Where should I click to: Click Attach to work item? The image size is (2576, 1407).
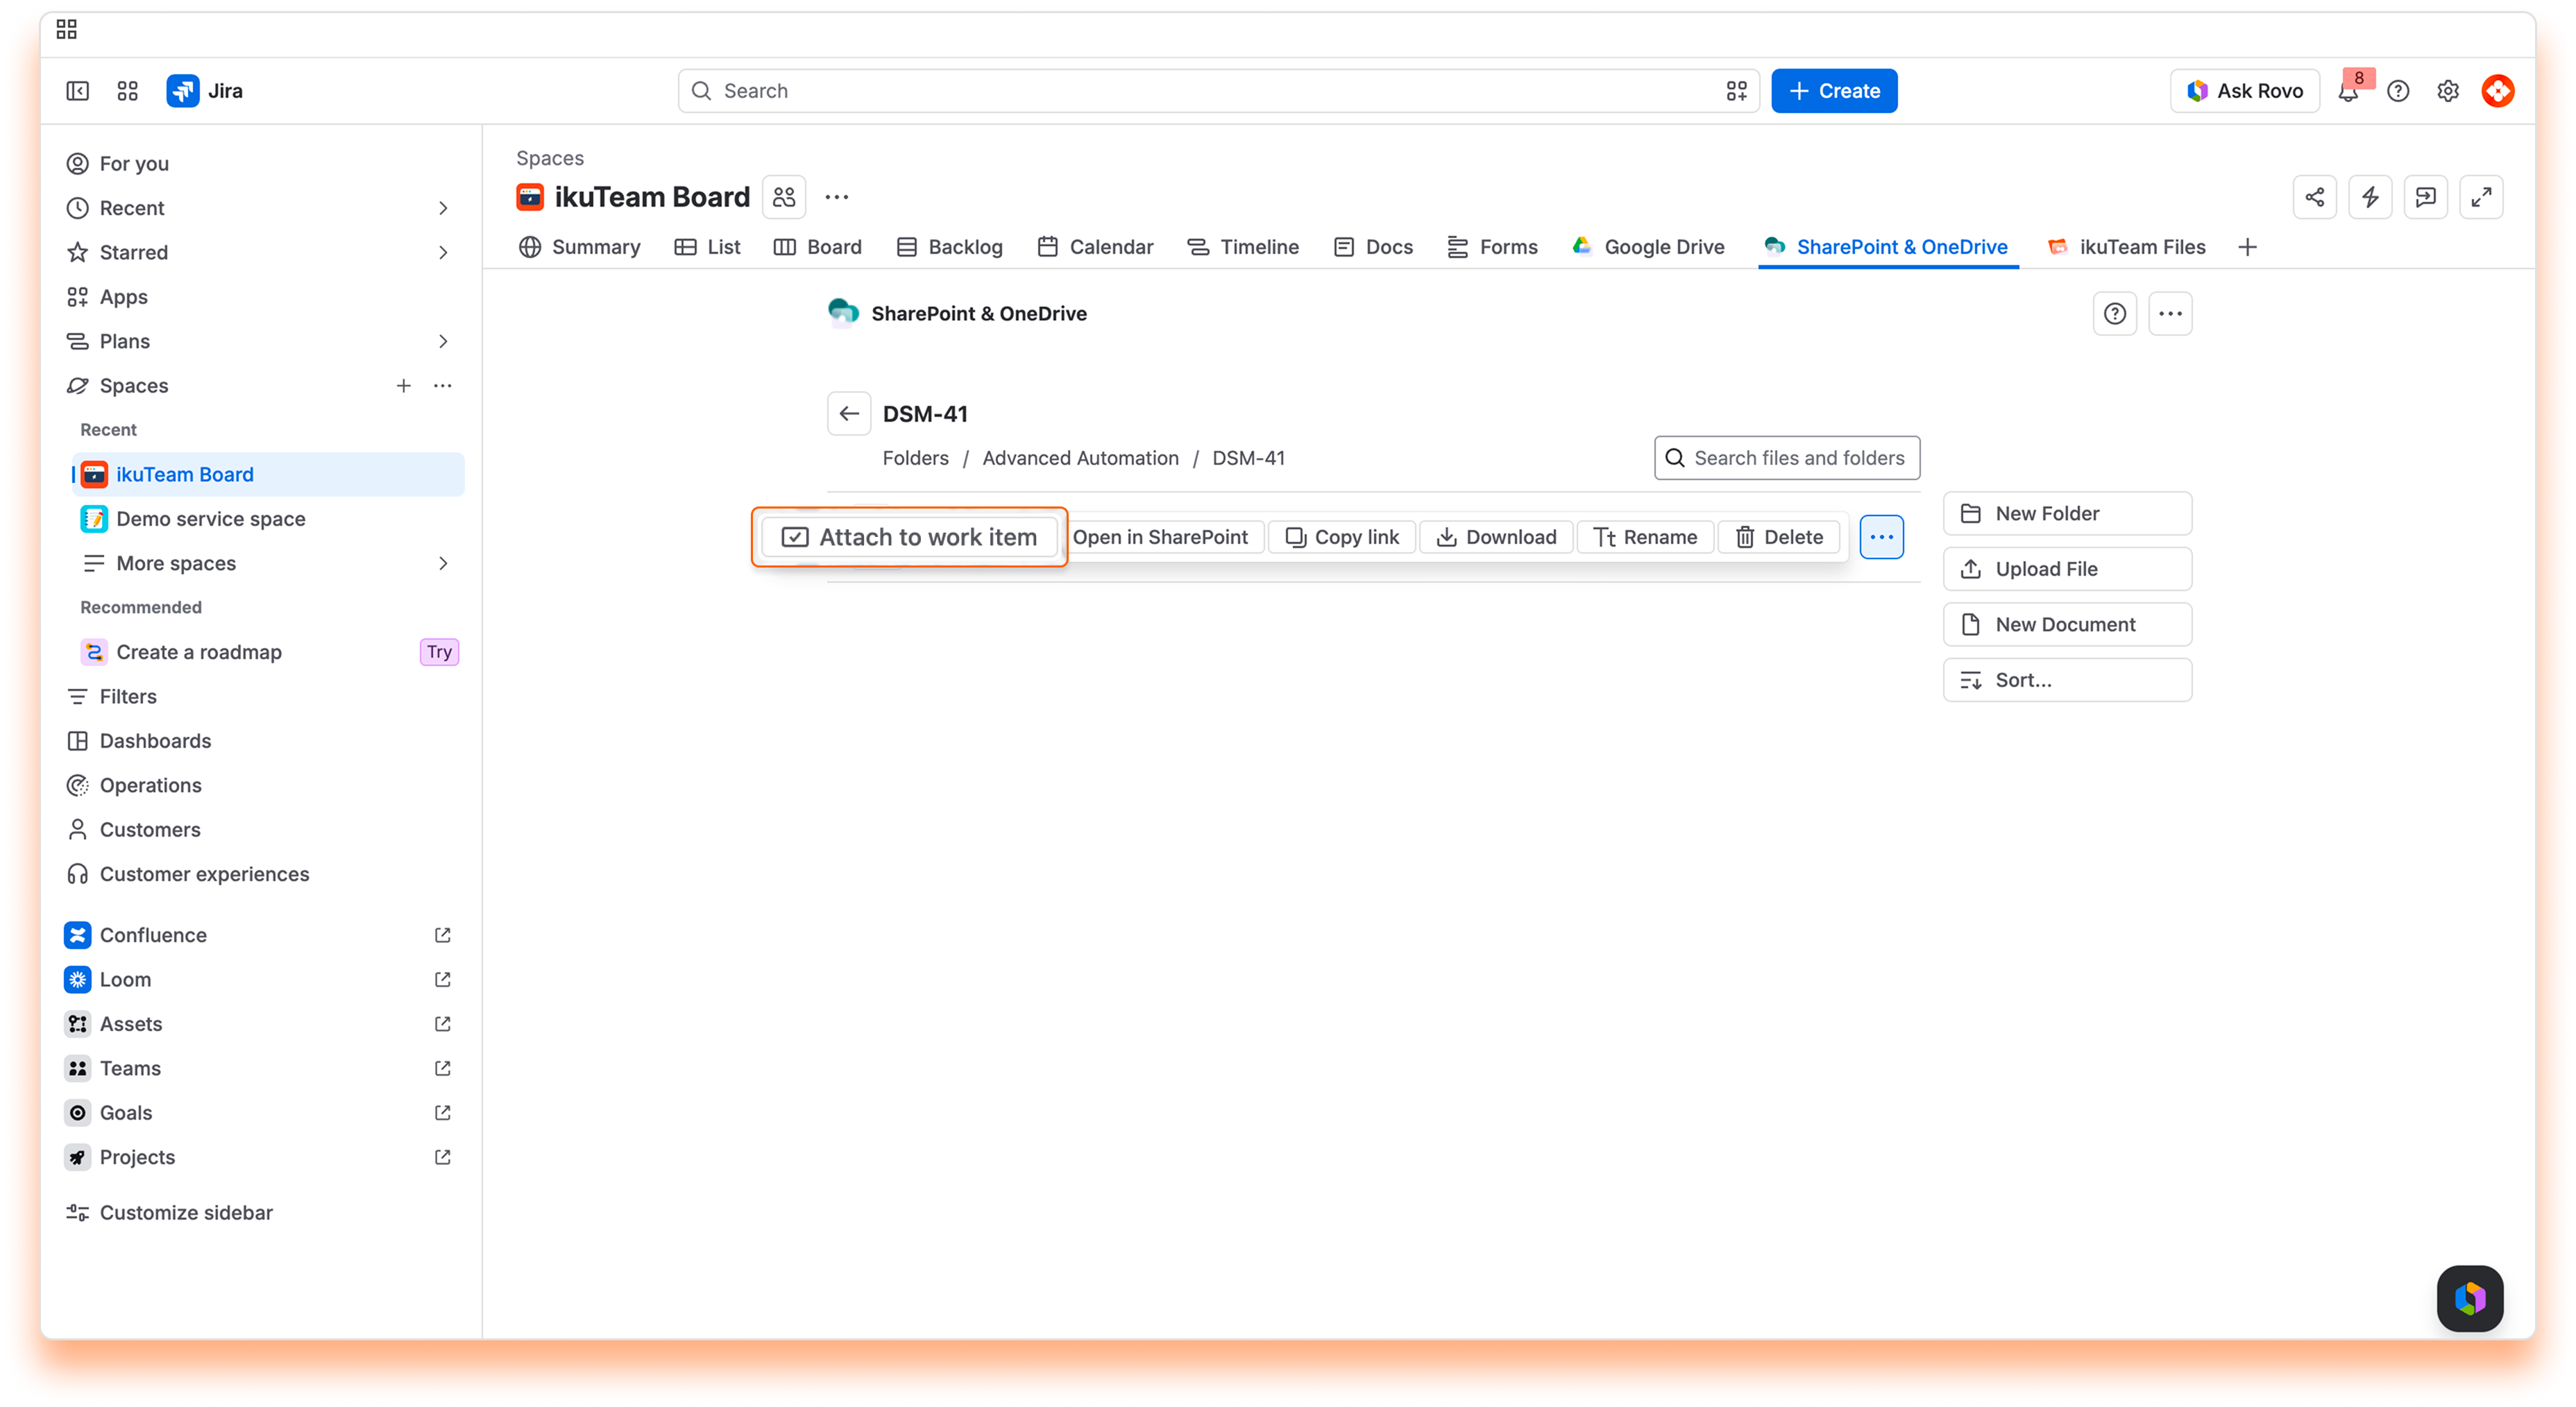point(909,537)
